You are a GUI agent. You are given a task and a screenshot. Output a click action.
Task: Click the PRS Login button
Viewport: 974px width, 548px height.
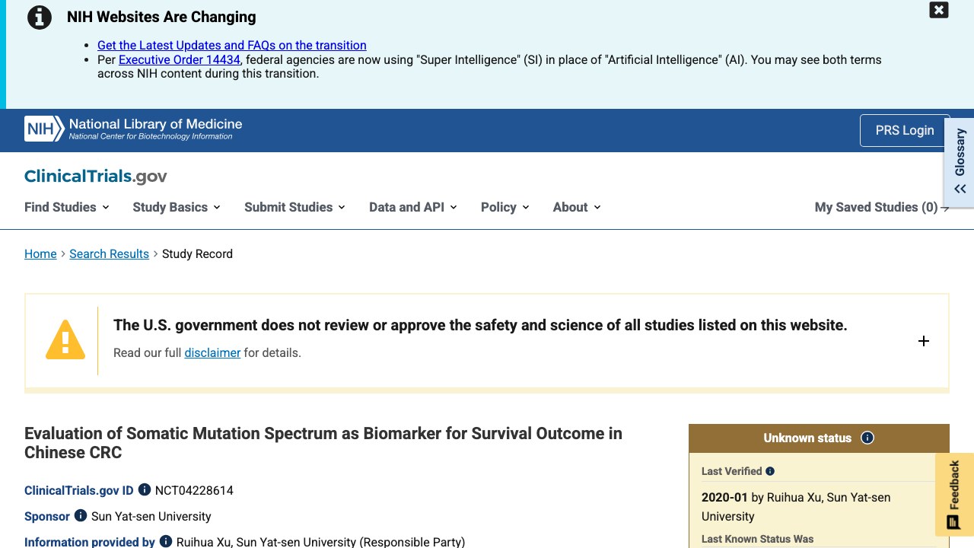tap(905, 130)
